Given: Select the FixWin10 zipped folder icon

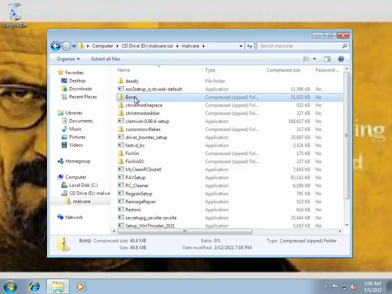Looking at the screenshot, I should (121, 162).
